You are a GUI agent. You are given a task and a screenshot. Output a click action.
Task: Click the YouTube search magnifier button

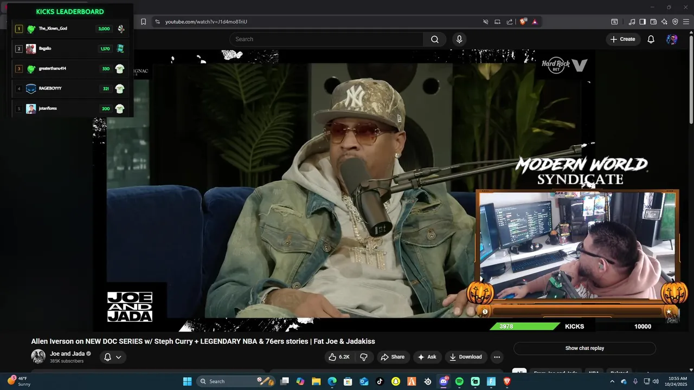coord(435,39)
